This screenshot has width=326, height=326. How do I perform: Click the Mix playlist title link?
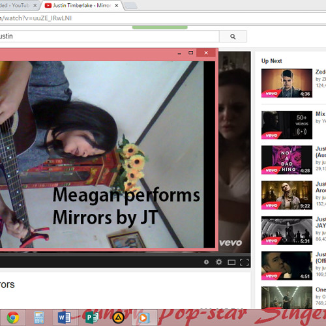pyautogui.click(x=321, y=114)
